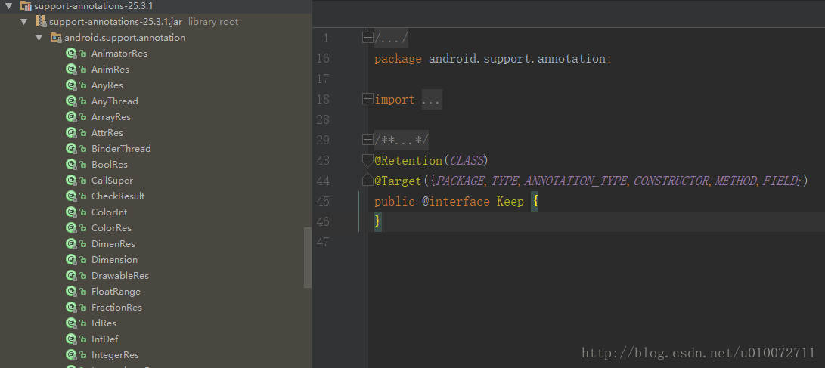The image size is (825, 368).
Task: Click the @Target annotation in the code
Action: (x=399, y=181)
